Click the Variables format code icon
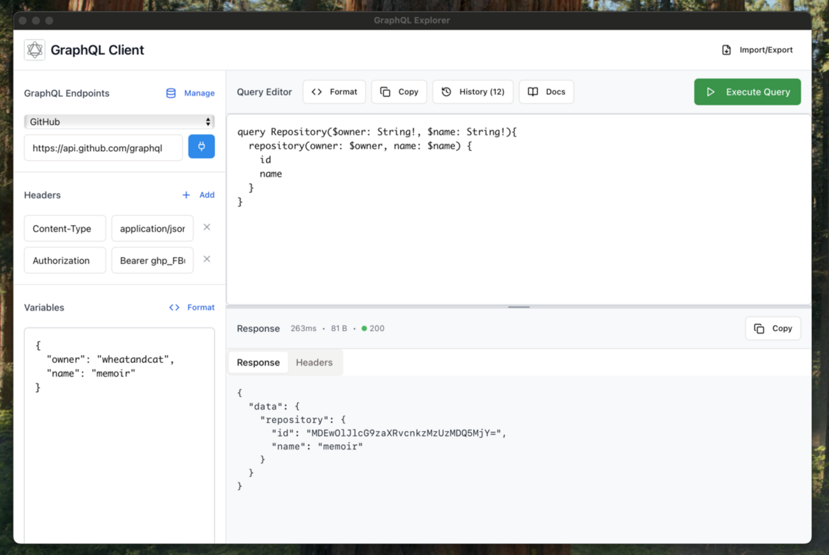This screenshot has height=555, width=829. coord(174,307)
